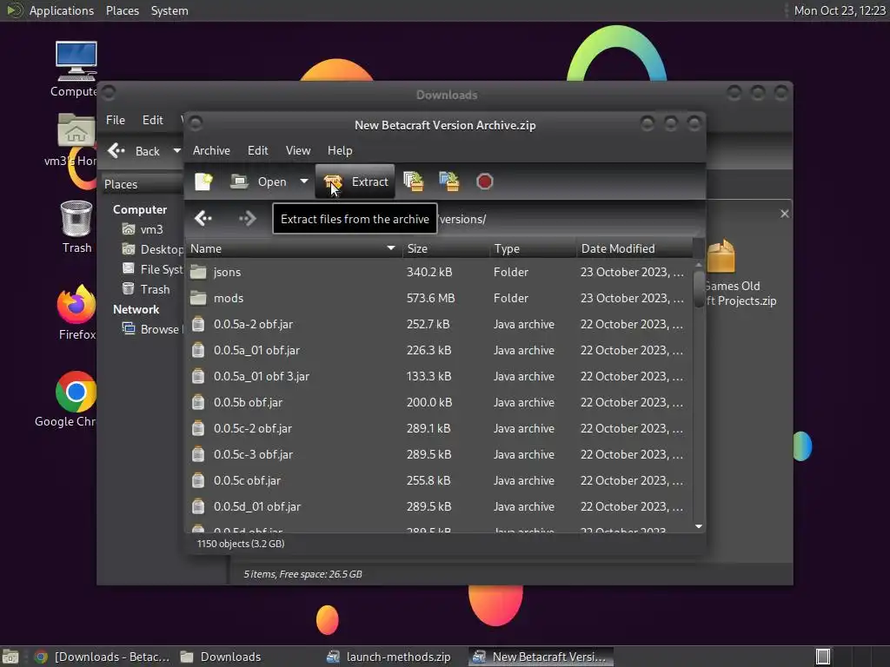Click the 573.6 MB size cell

(430, 299)
